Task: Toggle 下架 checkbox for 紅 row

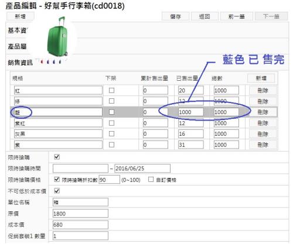Action: click(x=111, y=90)
